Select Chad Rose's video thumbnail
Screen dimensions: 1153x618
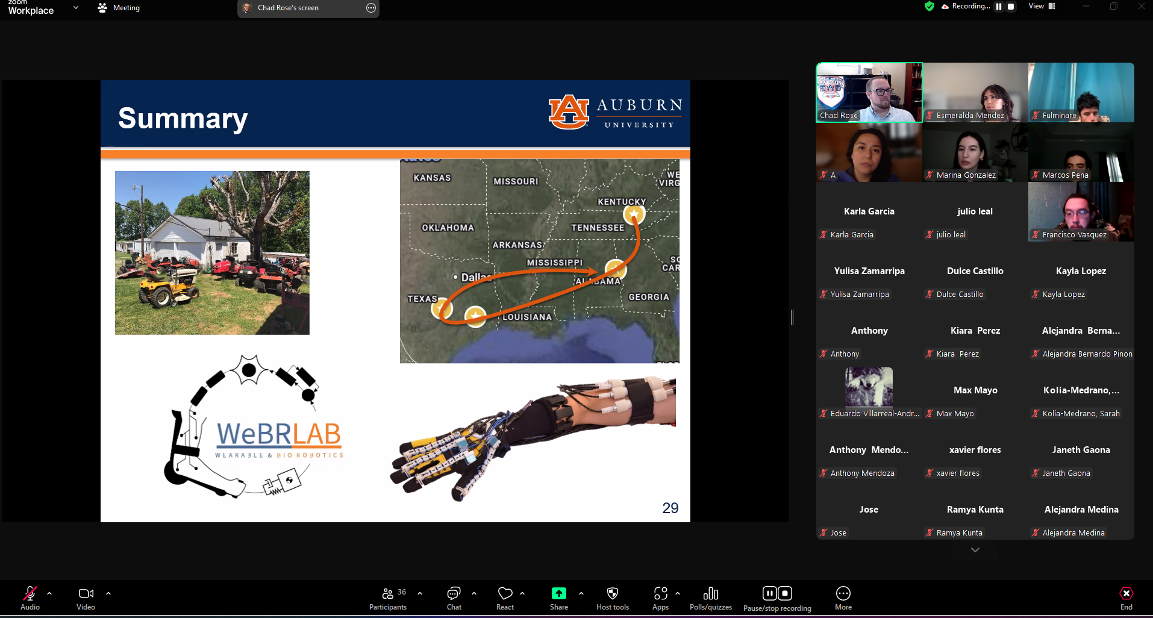tap(869, 92)
